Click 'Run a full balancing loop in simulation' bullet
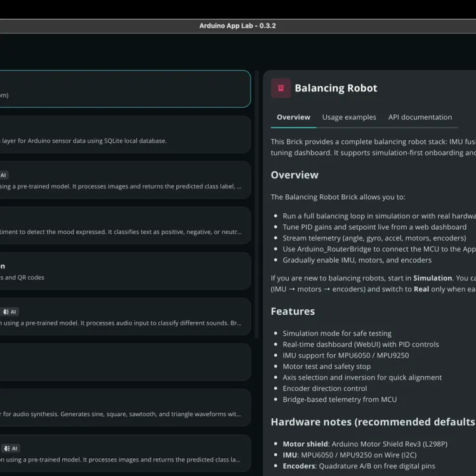476x476 pixels. [379, 216]
